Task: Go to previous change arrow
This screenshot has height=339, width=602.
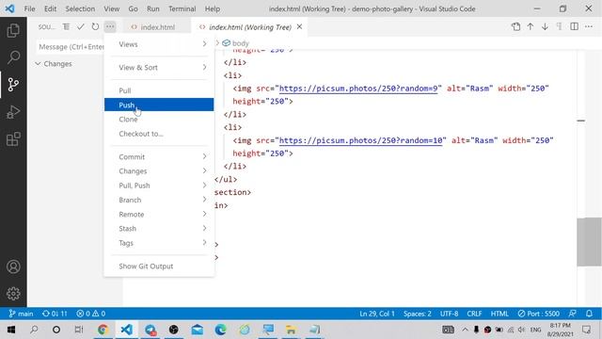Action: [531, 26]
